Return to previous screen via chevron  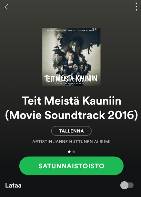pyautogui.click(x=6, y=7)
